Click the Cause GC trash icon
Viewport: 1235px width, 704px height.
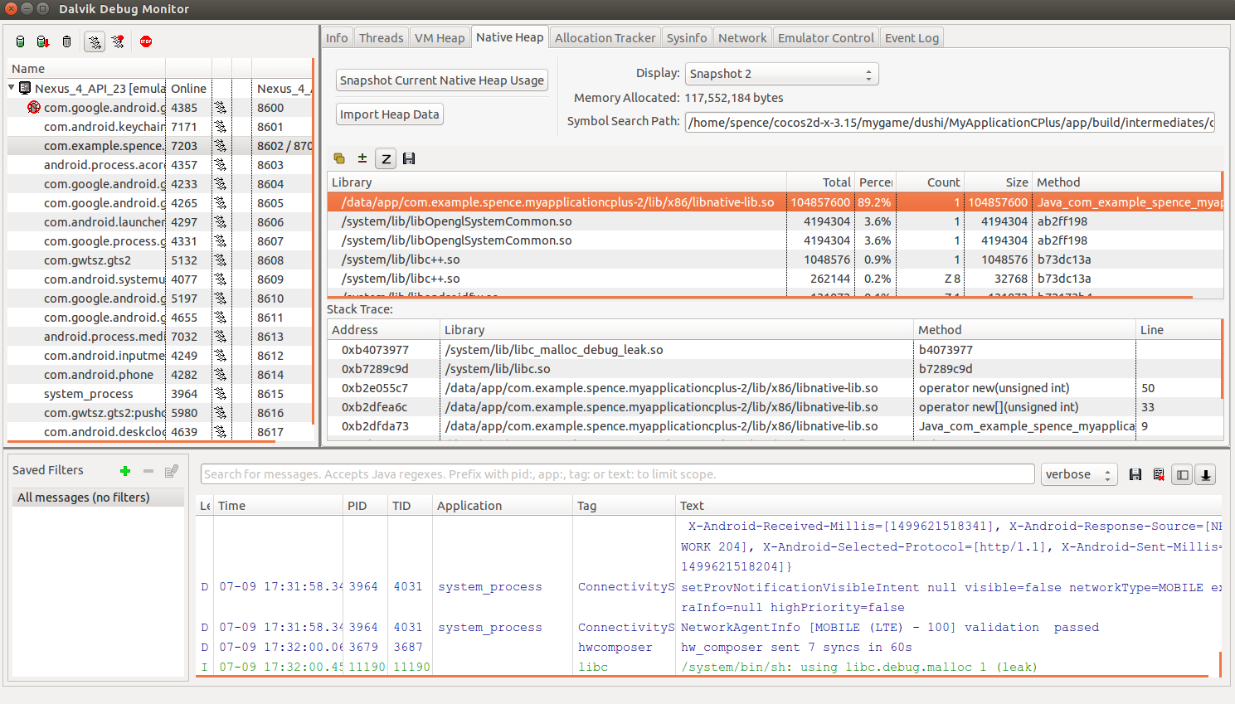(67, 41)
